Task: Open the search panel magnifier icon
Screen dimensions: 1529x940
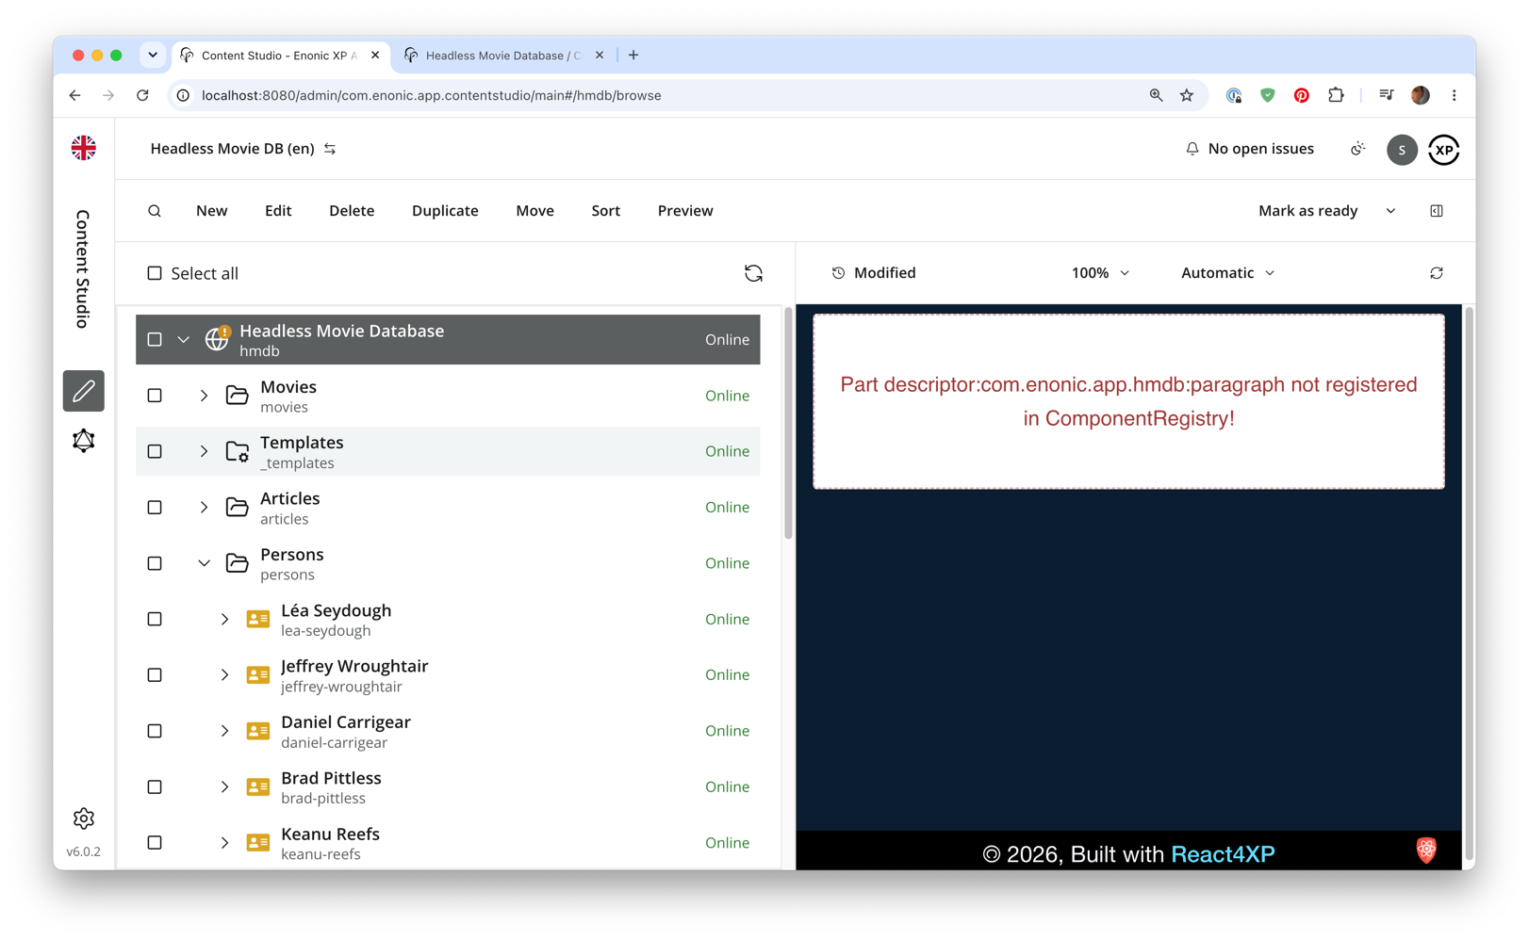Action: (x=155, y=211)
